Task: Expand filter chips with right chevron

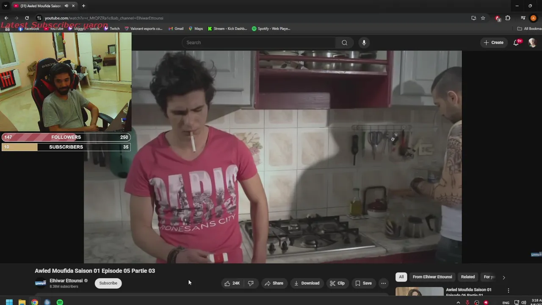Action: (x=503, y=277)
